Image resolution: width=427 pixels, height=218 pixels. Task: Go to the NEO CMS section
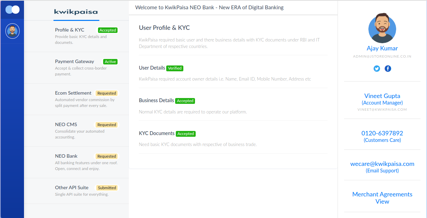(76, 131)
